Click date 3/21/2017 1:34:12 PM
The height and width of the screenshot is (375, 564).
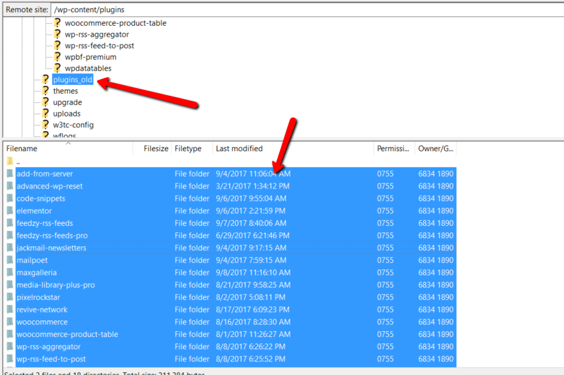coord(252,186)
